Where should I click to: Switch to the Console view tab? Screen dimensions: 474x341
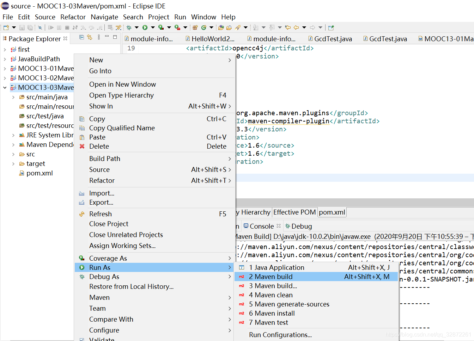(x=261, y=227)
